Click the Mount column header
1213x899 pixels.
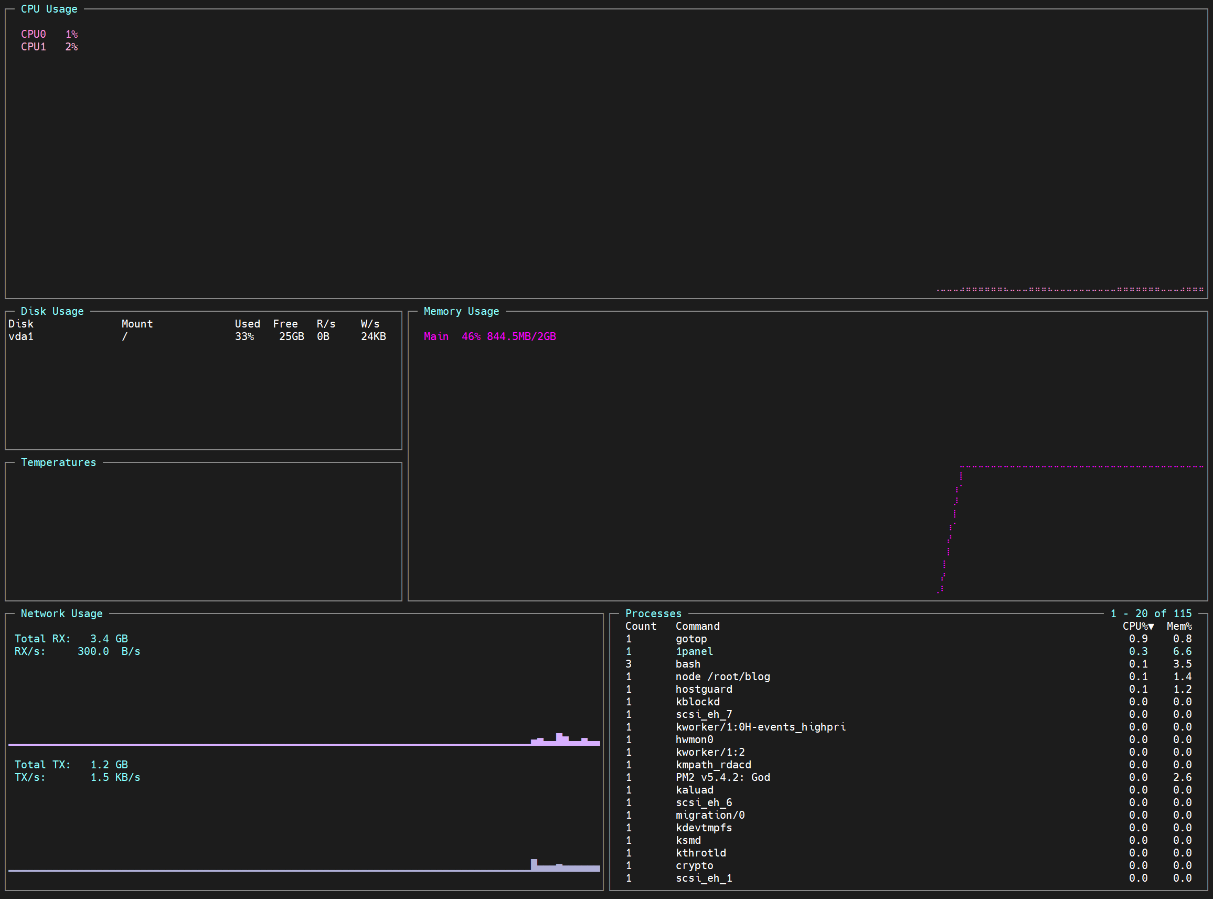click(137, 324)
